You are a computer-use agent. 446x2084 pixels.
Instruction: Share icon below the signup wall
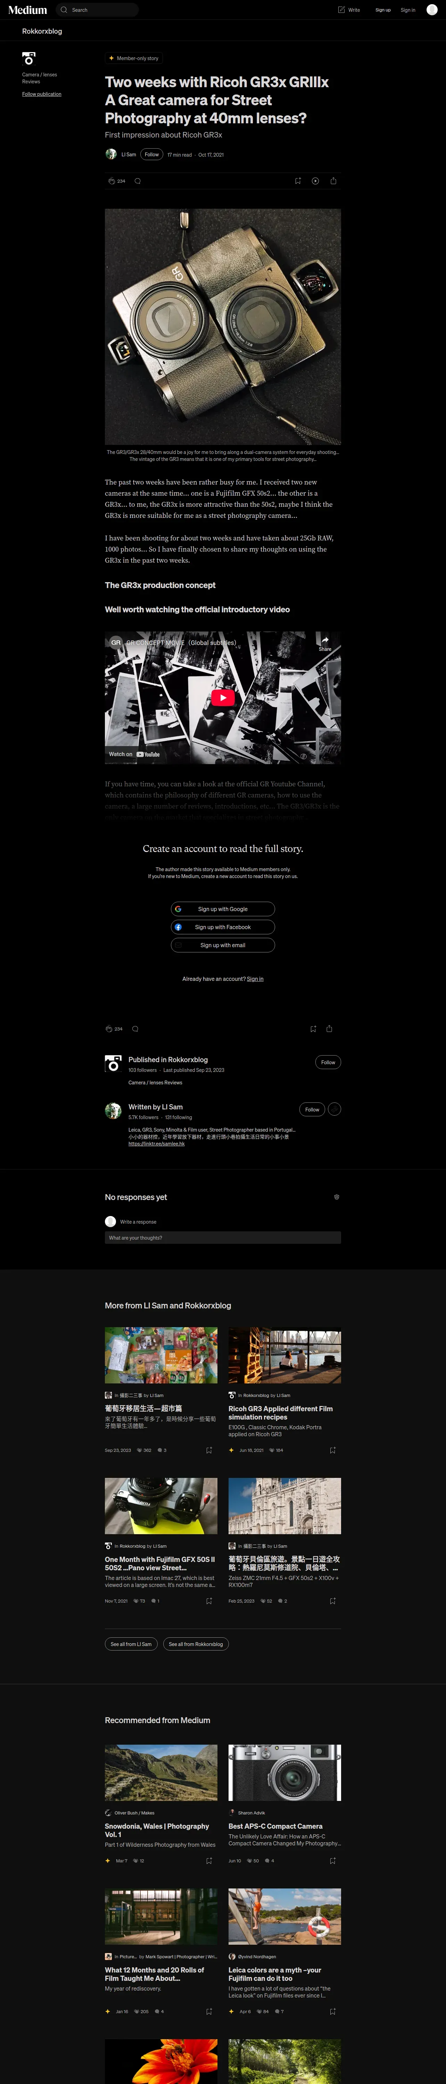click(329, 1029)
